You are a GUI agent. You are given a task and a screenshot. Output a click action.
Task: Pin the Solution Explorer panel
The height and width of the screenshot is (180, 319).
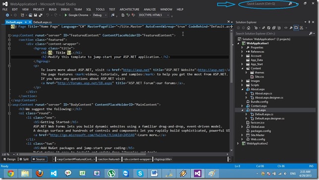(x=309, y=22)
